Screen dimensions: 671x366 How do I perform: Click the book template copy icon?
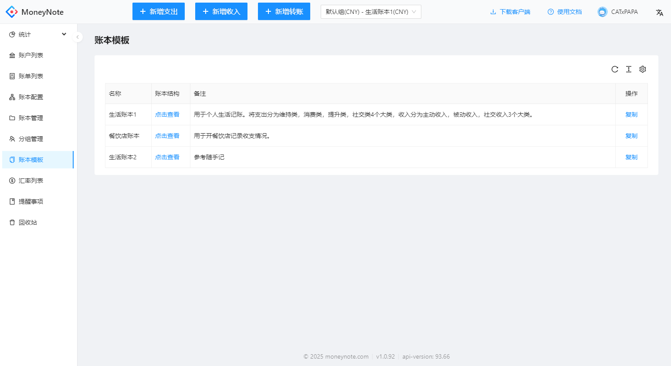(12, 160)
